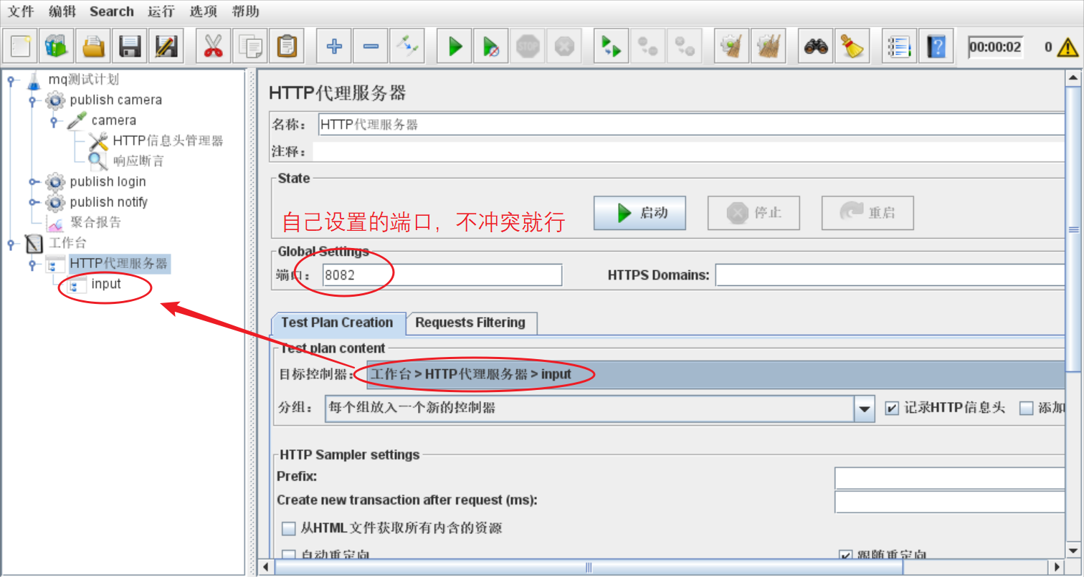The height and width of the screenshot is (577, 1084).
Task: Toggle 记录HTTP信息头 checkbox
Action: (891, 409)
